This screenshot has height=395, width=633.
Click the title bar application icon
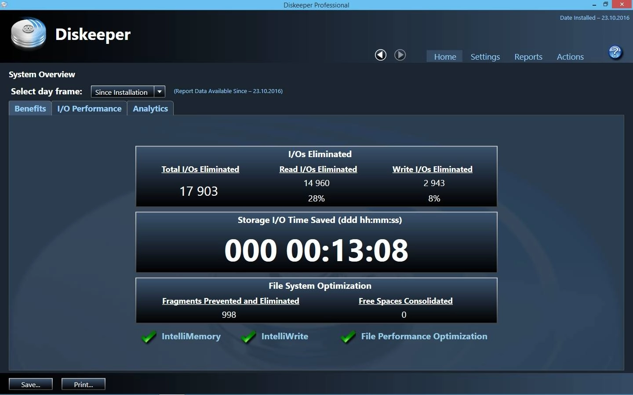(x=4, y=4)
